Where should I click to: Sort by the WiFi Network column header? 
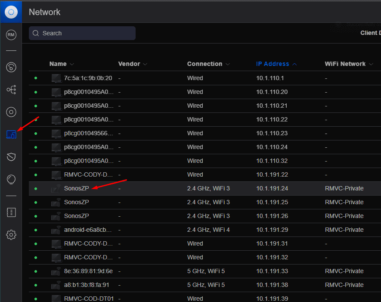coord(349,64)
